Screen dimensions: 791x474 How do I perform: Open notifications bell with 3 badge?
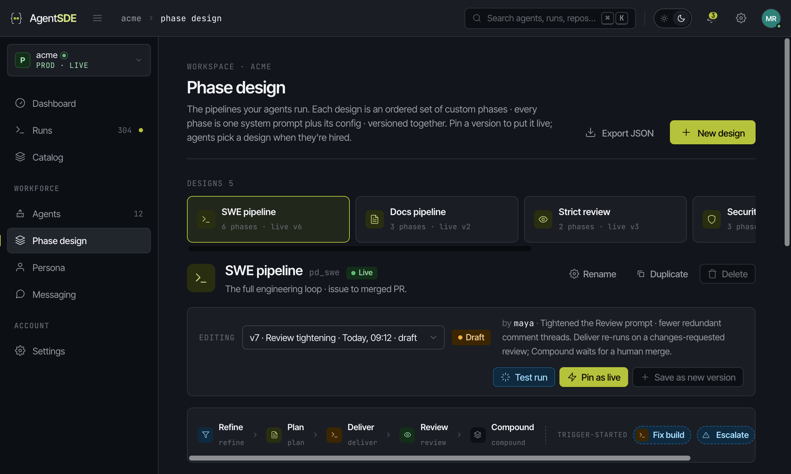[711, 18]
